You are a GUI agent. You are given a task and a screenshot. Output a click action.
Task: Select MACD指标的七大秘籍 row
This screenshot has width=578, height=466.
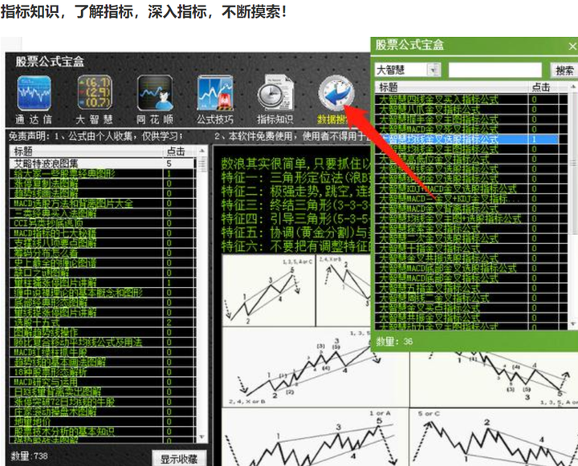(x=104, y=233)
